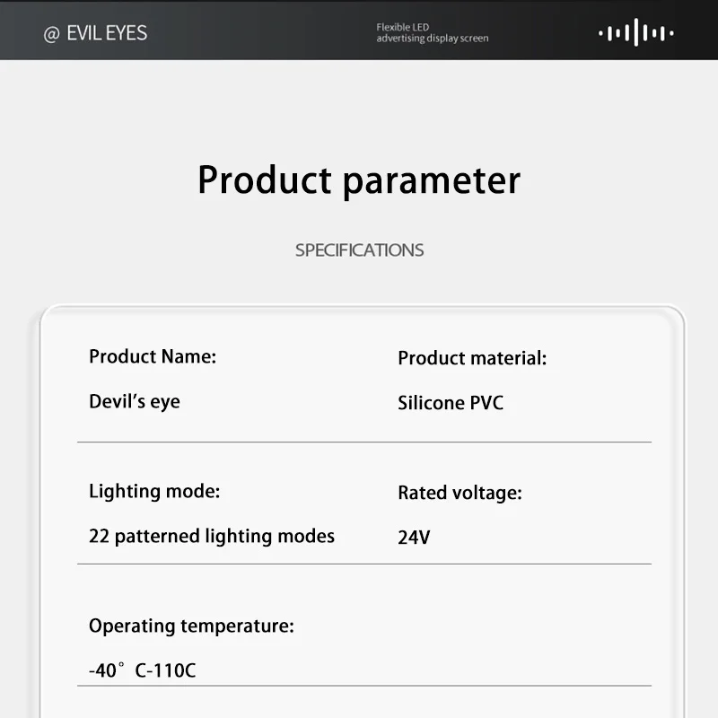This screenshot has height=718, width=718.
Task: Select '22 patterned lighting modes' text
Action: (x=212, y=536)
